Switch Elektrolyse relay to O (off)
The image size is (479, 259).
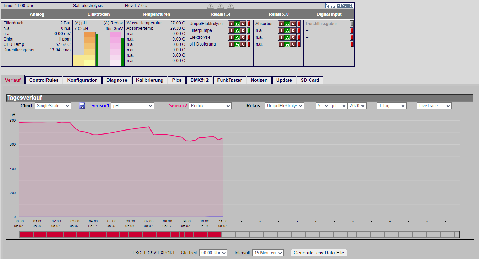click(x=243, y=37)
